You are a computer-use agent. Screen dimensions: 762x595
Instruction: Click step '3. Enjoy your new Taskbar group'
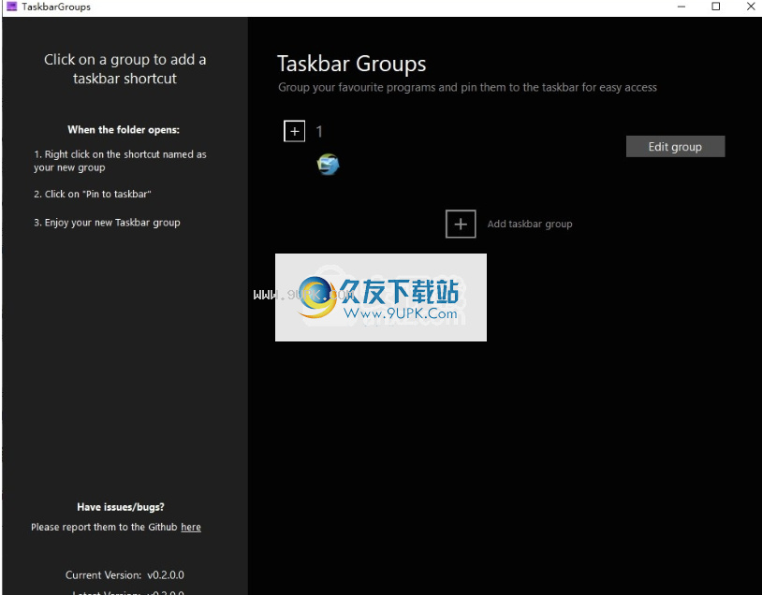107,223
